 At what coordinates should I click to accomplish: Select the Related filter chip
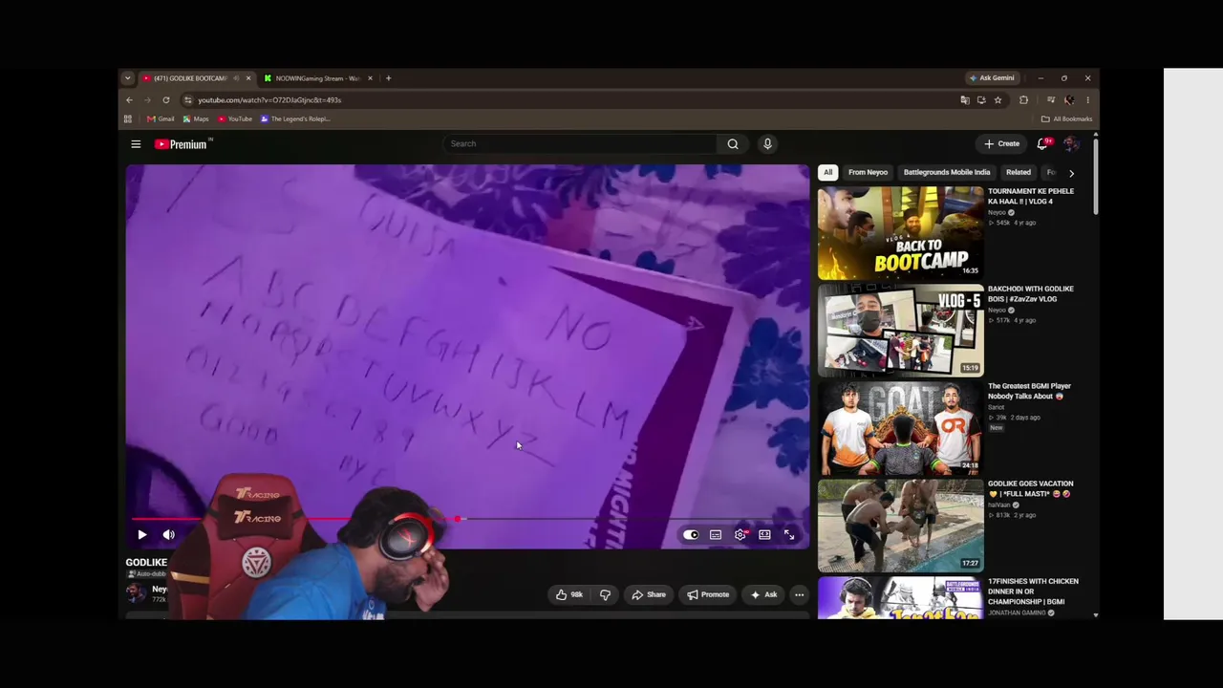tap(1019, 172)
